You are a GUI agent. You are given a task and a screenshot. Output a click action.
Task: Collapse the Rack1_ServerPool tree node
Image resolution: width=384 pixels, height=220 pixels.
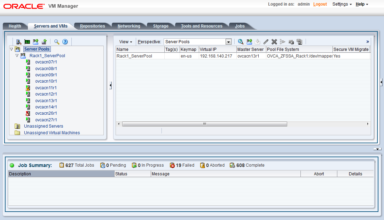pyautogui.click(x=17, y=56)
